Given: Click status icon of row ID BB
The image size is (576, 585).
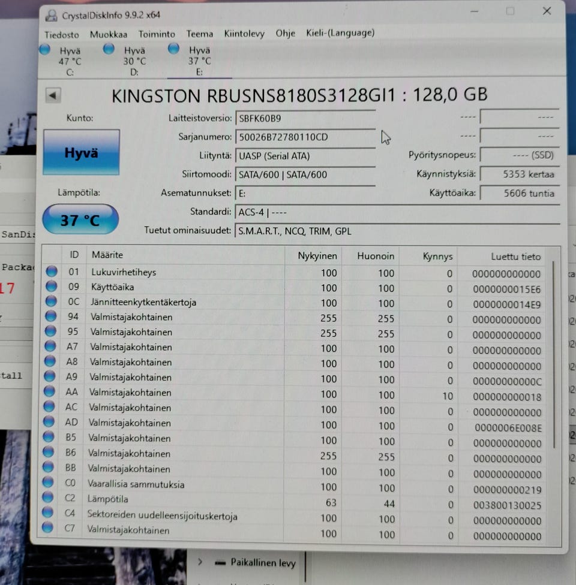Looking at the screenshot, I should (x=48, y=467).
